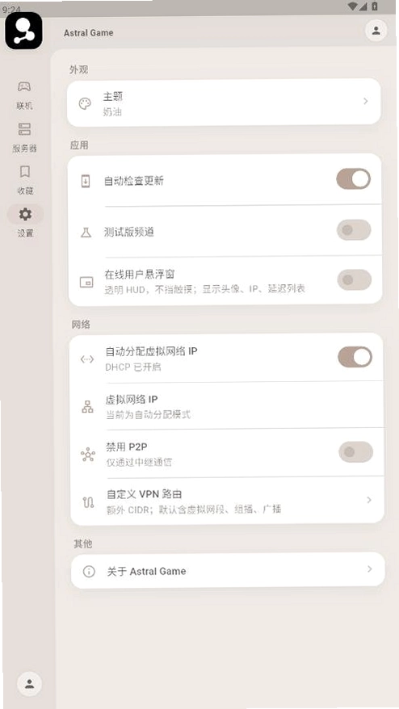Toggle off 自动分配虚拟网络 IP switch
This screenshot has width=399, height=709.
pos(355,357)
